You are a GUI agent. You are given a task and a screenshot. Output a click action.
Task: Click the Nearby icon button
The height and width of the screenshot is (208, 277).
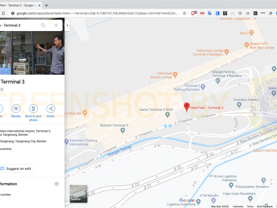[16, 109]
